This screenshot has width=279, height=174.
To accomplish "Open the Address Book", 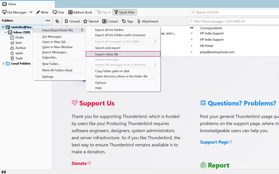I will 80,12.
